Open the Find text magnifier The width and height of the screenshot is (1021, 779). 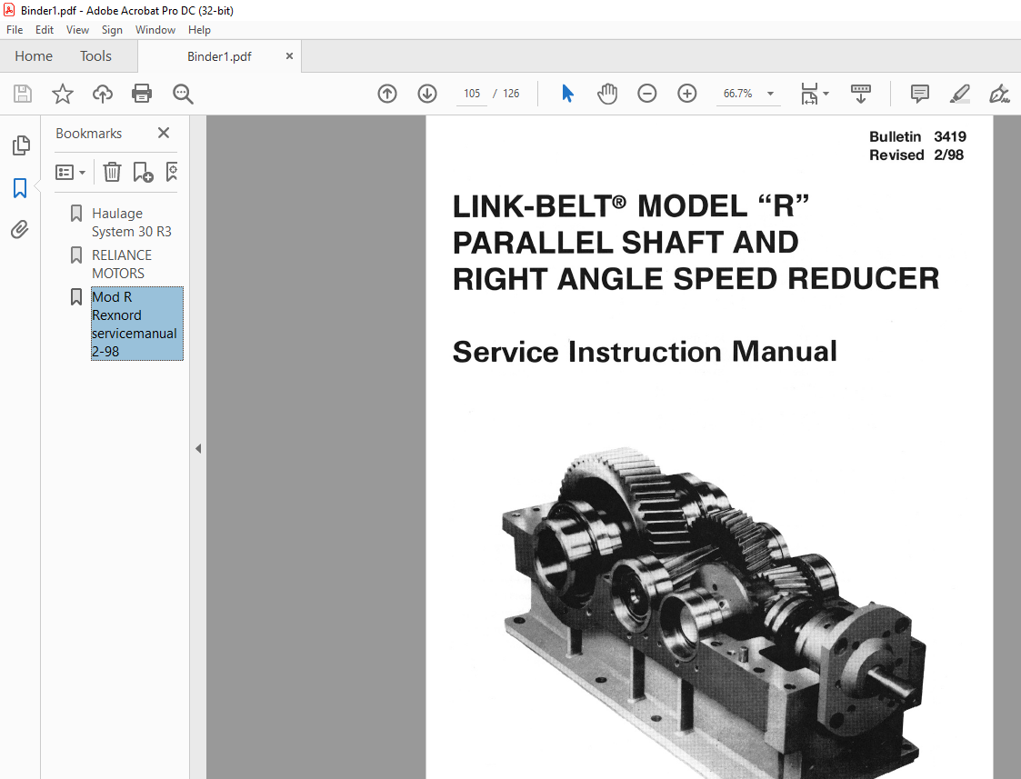pyautogui.click(x=183, y=94)
